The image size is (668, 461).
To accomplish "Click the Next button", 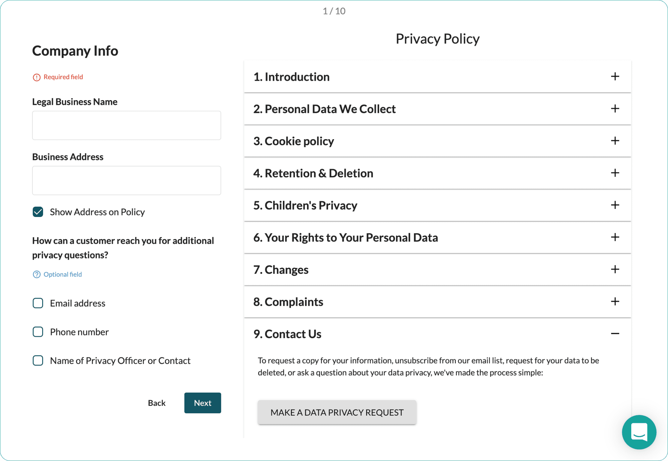I will (202, 403).
